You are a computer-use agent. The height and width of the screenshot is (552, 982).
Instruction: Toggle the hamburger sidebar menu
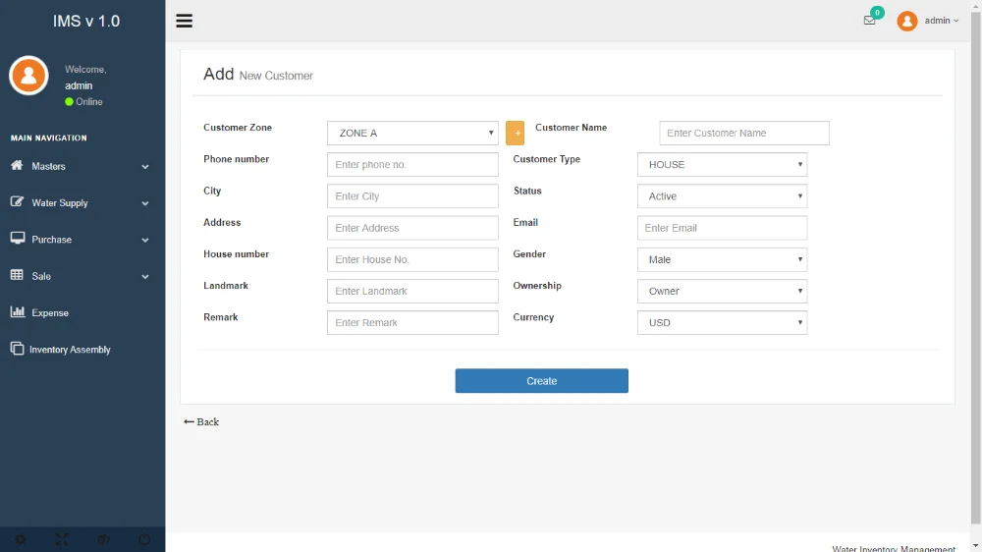pyautogui.click(x=184, y=21)
